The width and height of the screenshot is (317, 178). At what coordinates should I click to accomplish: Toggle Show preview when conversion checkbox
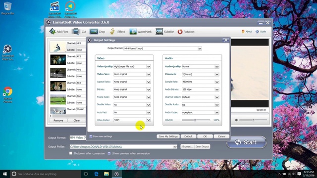click(109, 153)
